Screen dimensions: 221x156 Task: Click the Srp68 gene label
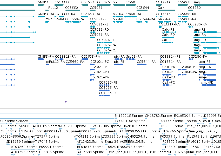click(130, 2)
